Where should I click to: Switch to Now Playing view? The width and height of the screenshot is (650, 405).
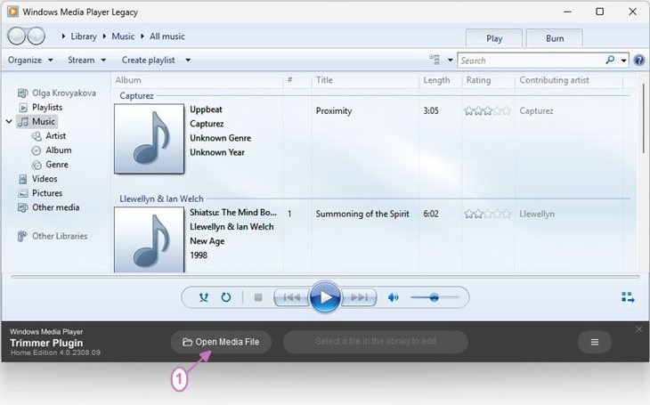(628, 297)
